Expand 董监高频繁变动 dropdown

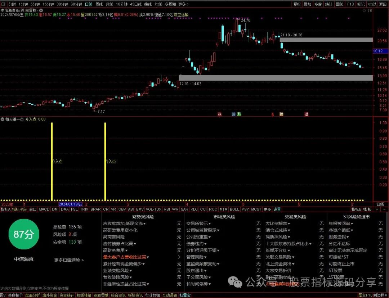203,264
